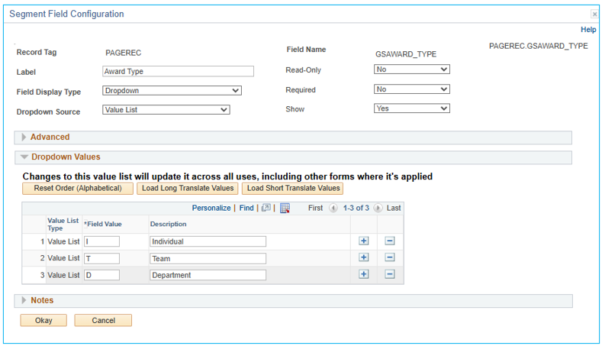Edit field value T input
This screenshot has width=602, height=346.
click(101, 258)
